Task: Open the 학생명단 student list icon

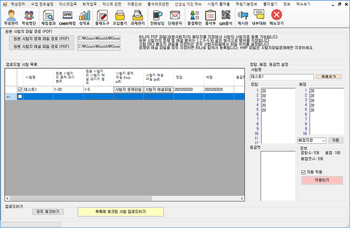Action: (x=29, y=17)
